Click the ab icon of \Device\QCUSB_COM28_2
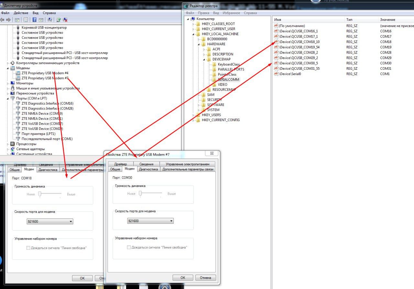Viewport: 414px width, 289px height. [x=276, y=52]
